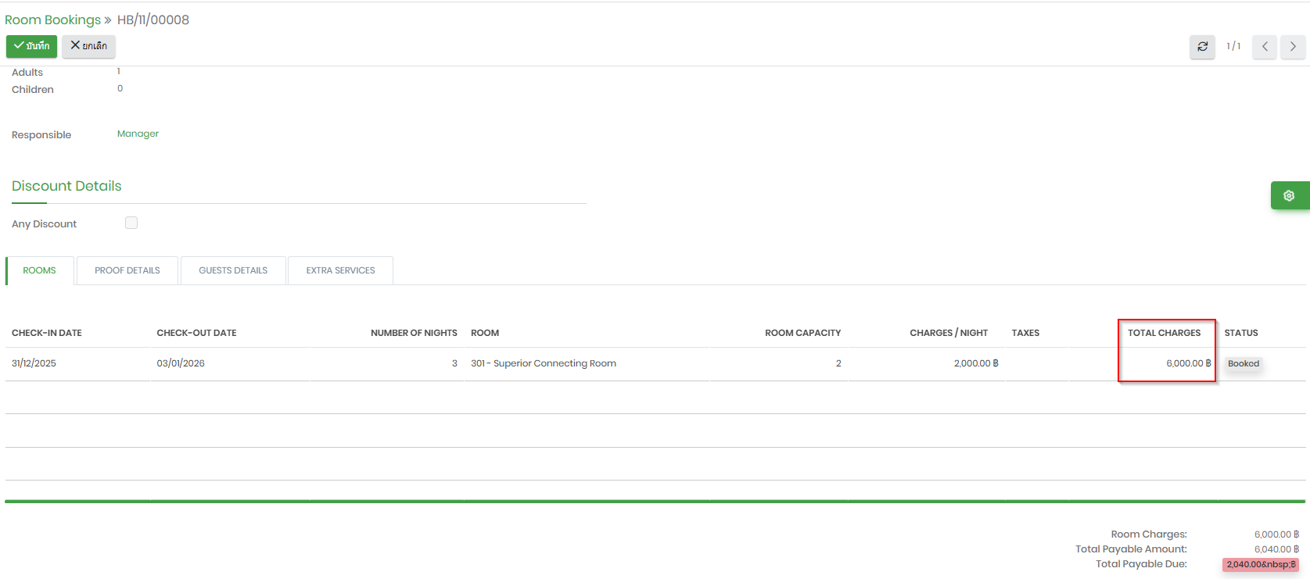The image size is (1310, 579).
Task: Click the red Total Payable Due amount
Action: pyautogui.click(x=1261, y=564)
